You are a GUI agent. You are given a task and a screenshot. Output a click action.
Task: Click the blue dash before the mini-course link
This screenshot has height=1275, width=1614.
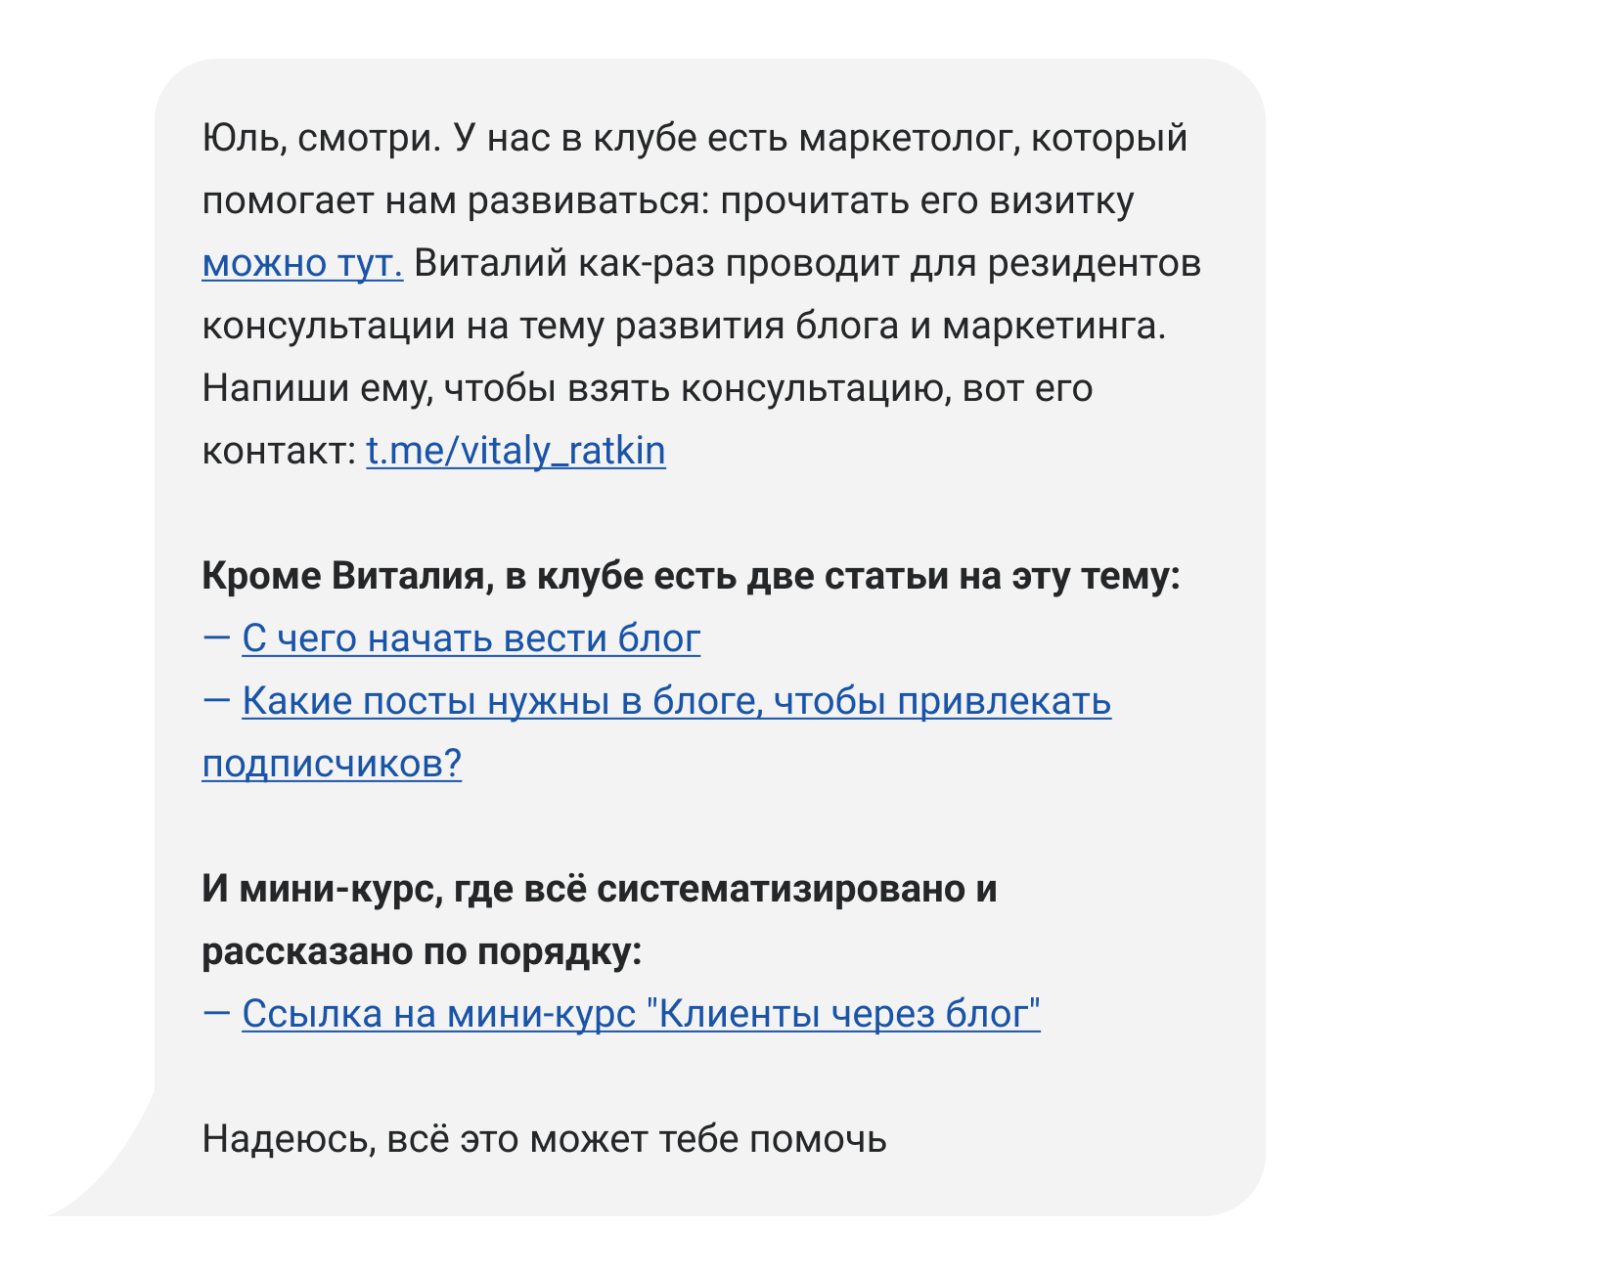216,1014
